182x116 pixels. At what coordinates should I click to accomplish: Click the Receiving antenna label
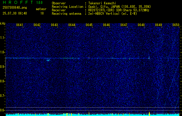coord(67,14)
